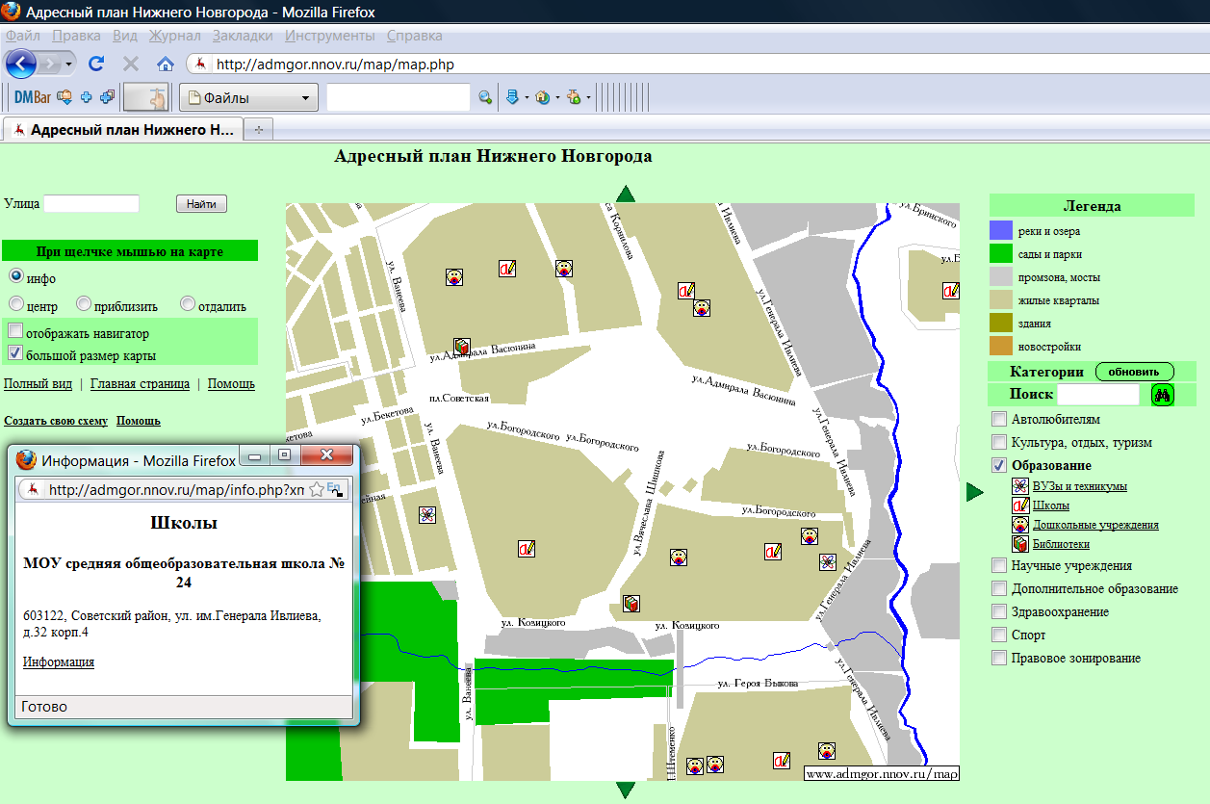Click the pointing hand DMBar button
Viewport: 1210px width, 804px height.
(146, 97)
